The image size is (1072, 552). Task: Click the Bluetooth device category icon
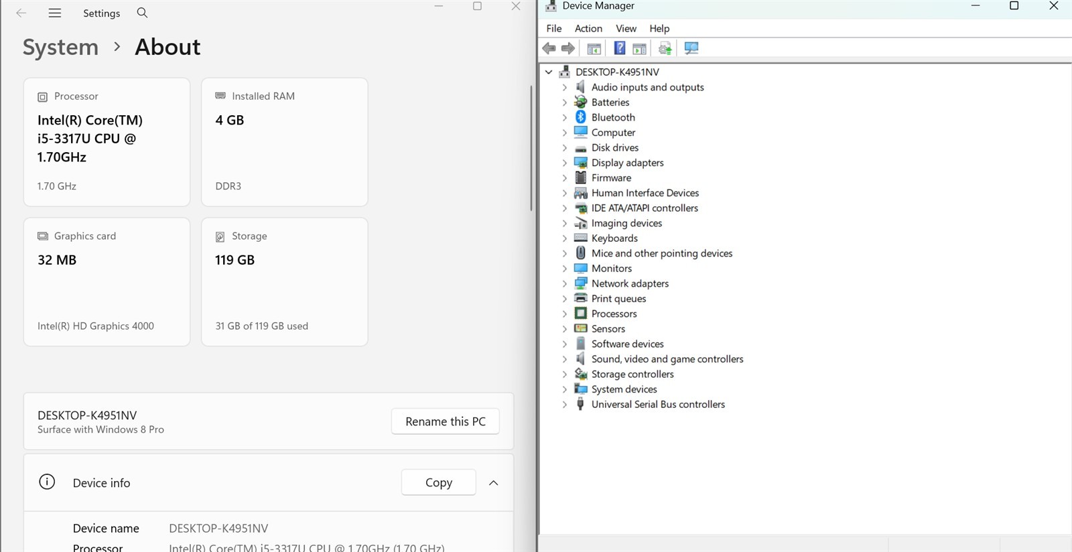[x=581, y=117]
